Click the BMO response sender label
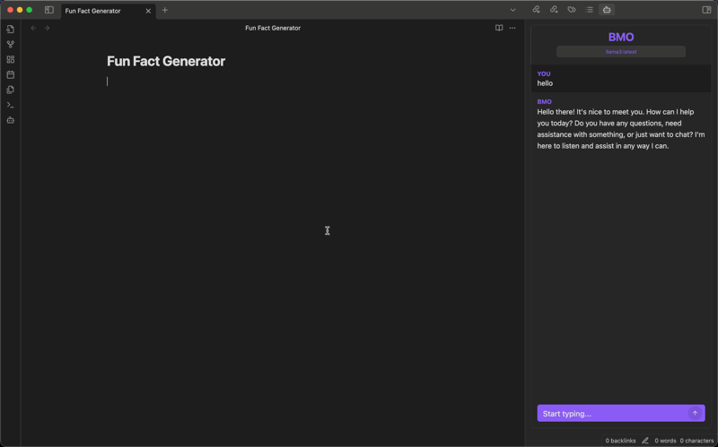The width and height of the screenshot is (718, 447). (544, 101)
